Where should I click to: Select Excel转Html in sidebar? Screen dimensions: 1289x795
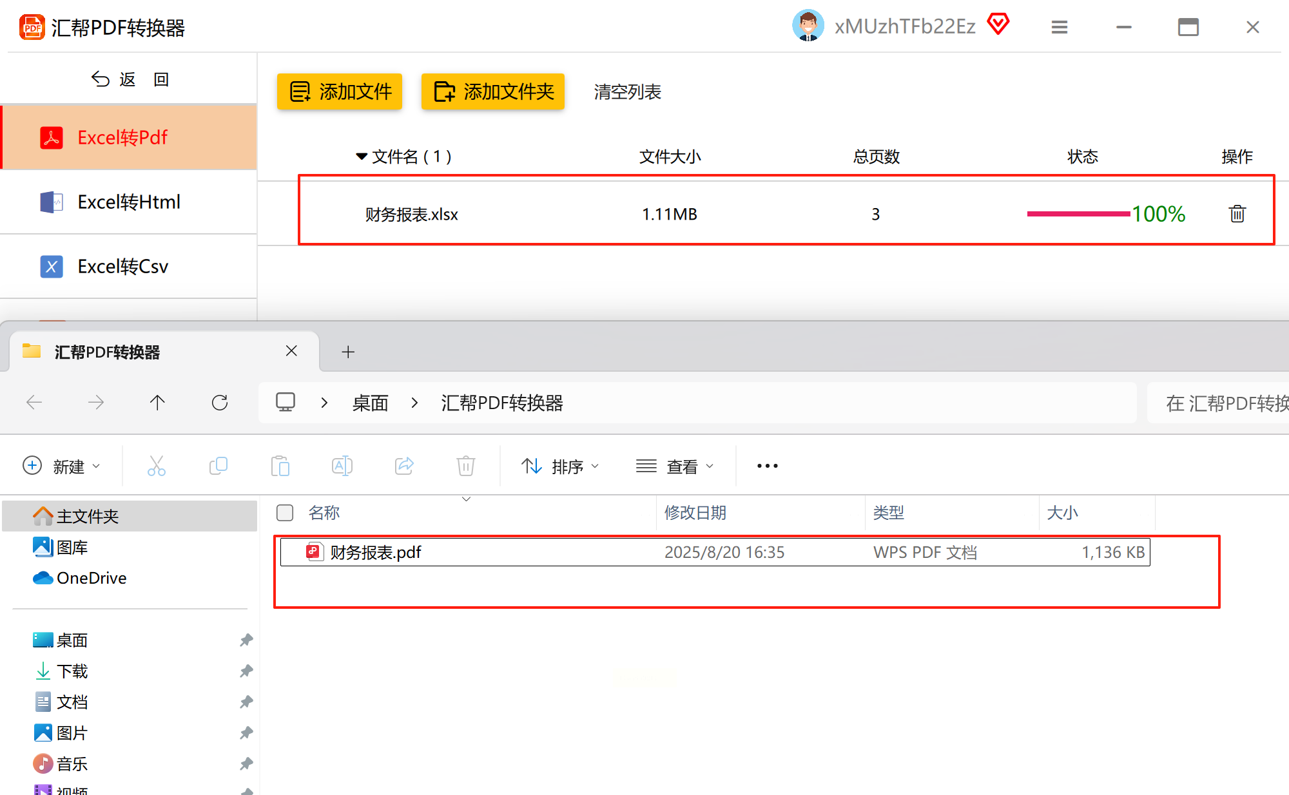[x=129, y=202]
